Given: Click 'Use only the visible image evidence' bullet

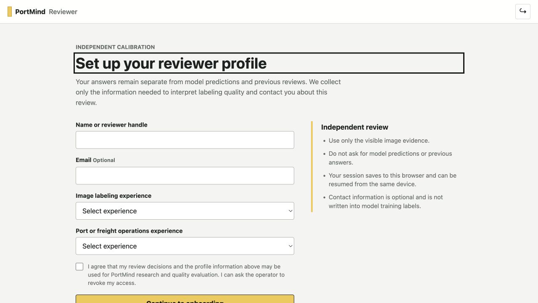Looking at the screenshot, I should [379, 141].
